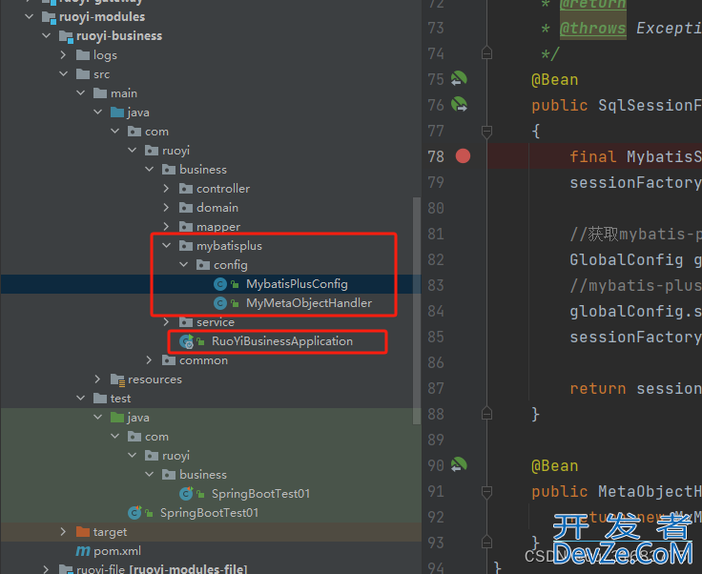This screenshot has height=574, width=702.
Task: Expand the common package
Action: 150,360
